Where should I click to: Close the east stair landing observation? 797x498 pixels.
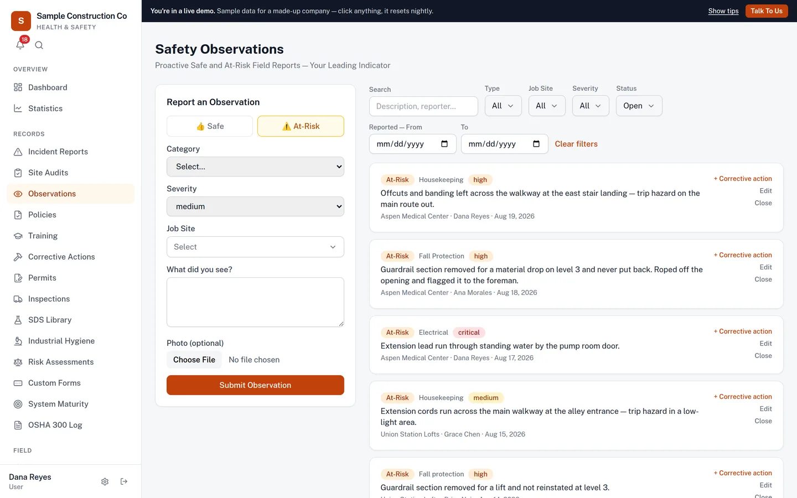tap(763, 203)
